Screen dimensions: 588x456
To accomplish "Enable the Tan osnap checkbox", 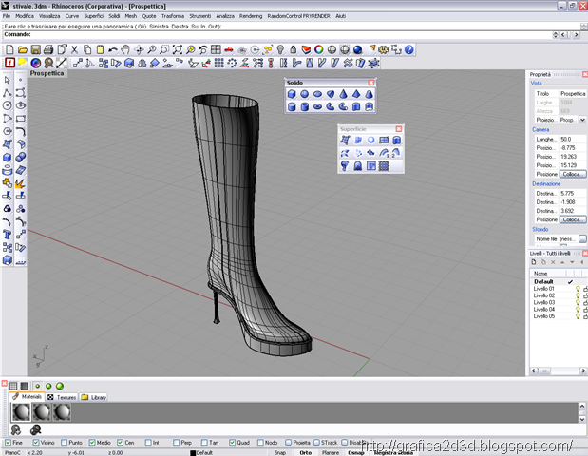I will pyautogui.click(x=204, y=443).
